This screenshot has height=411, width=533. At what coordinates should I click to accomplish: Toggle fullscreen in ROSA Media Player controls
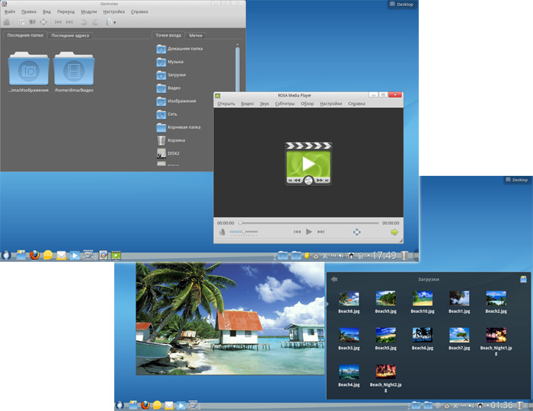pos(356,232)
